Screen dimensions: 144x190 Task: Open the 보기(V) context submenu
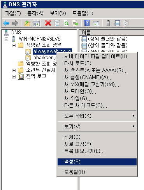tap(97, 126)
